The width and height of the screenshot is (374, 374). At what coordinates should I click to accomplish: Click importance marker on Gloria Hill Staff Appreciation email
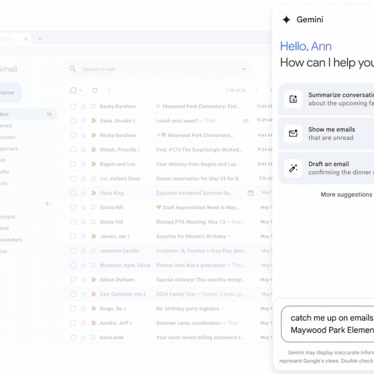tap(94, 207)
